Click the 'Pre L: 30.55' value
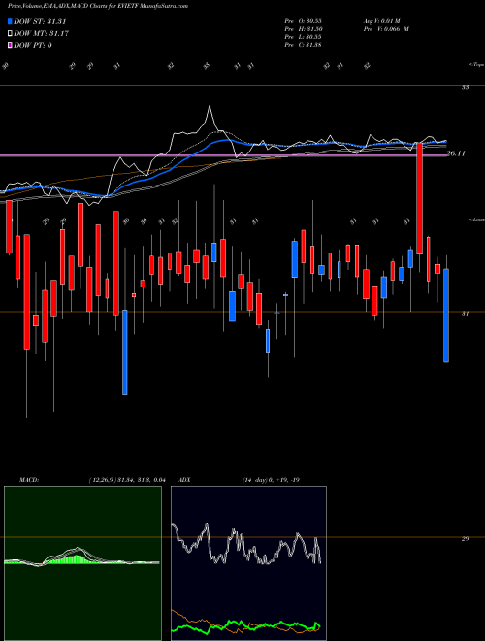This screenshot has width=485, height=641. (303, 37)
